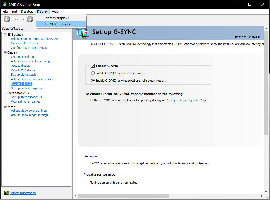
Task: Toggle the Enable G-SYNC checkbox
Action: pyautogui.click(x=93, y=66)
